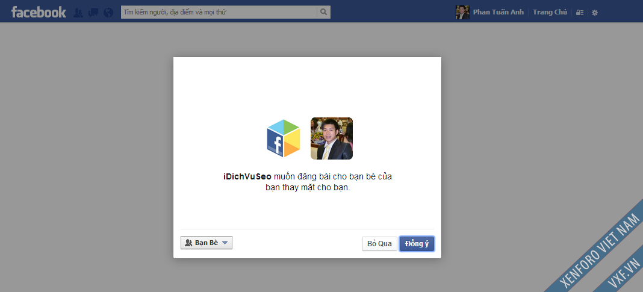Open messages icon in header
Screen dimensions: 643x292
93,13
